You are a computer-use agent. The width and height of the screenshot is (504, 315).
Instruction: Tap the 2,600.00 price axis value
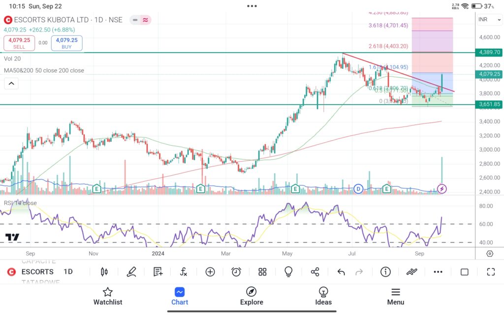tap(490, 178)
